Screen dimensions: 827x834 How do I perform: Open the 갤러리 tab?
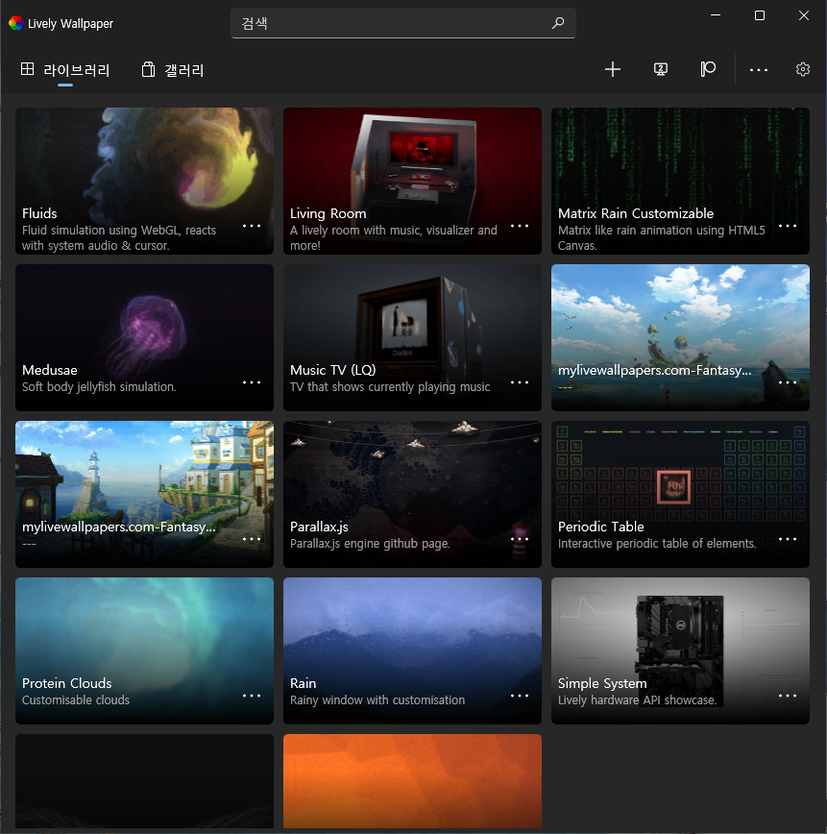tap(173, 70)
